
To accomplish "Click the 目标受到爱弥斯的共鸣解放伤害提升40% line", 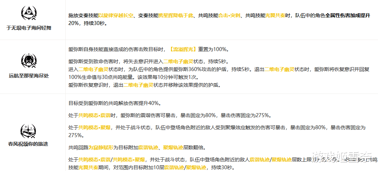I will click(114, 104).
